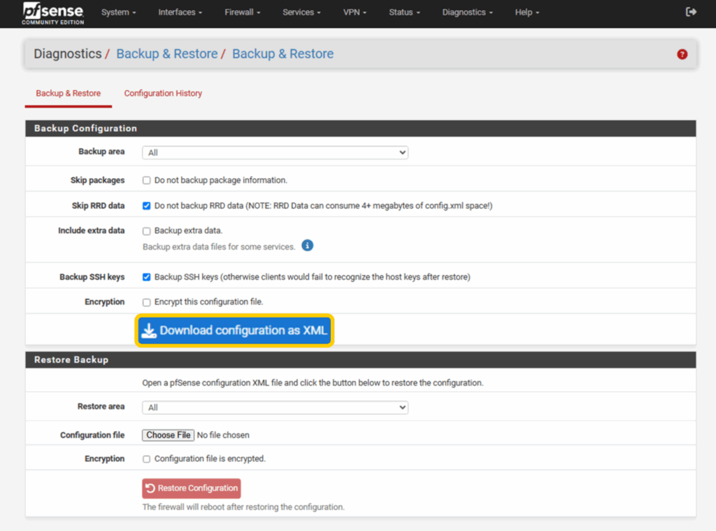Viewport: 716px width, 531px height.
Task: Click the 'Include extra data' label
Action: (92, 231)
